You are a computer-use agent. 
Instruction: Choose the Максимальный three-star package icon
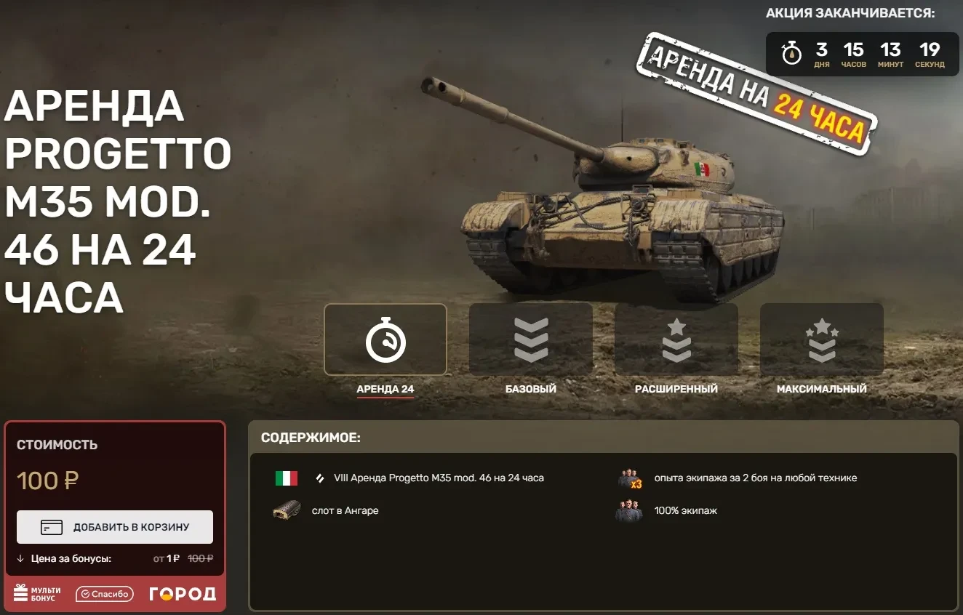click(822, 339)
